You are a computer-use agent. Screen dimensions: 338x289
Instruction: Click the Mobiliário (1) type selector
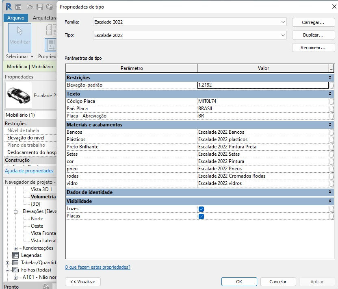point(30,115)
